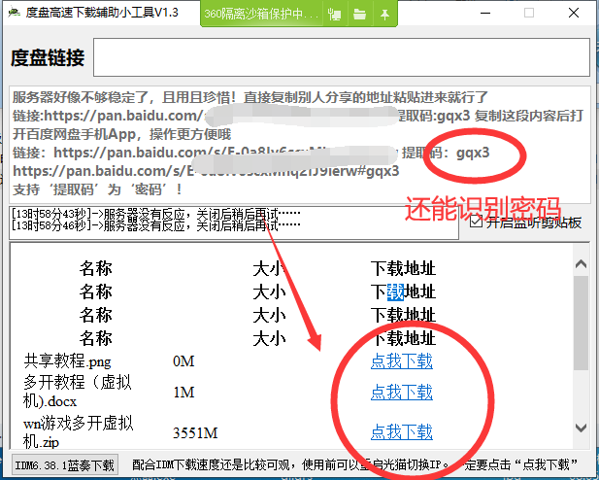
Task: Maximize the window
Action: pos(528,14)
